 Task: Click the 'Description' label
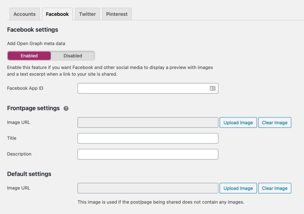click(19, 154)
